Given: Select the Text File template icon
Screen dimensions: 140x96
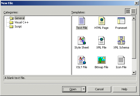Looking at the screenshot, I should 82,21.
